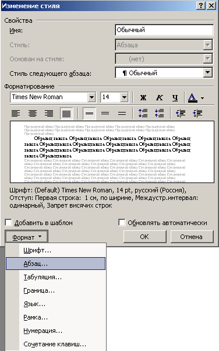The image size is (219, 351).
Task: Click the Формат dropdown button
Action: coord(27,237)
